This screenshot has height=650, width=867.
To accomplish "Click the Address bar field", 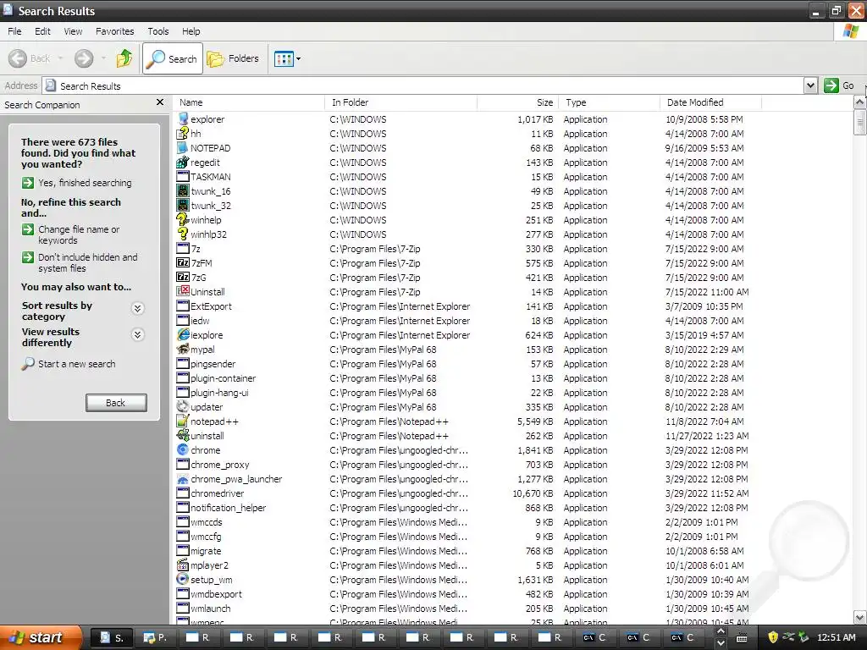I will pos(423,85).
